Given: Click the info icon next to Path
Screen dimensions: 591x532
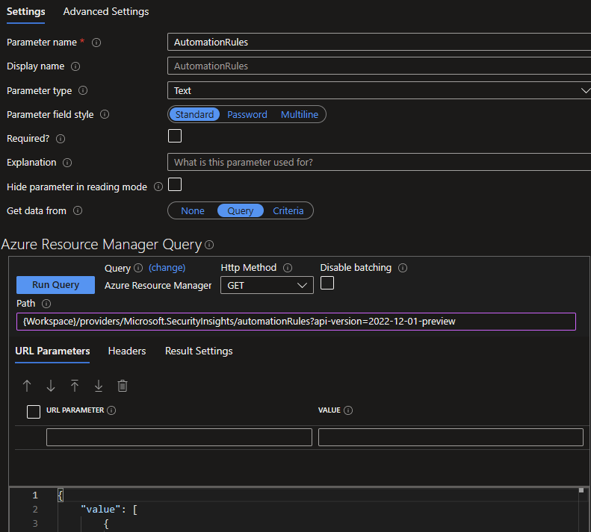Looking at the screenshot, I should pyautogui.click(x=46, y=304).
